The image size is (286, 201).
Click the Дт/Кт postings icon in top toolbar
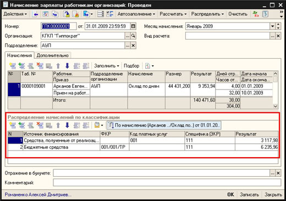(x=256, y=14)
